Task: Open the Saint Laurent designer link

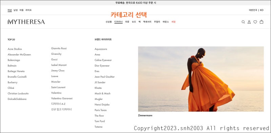Action: click(x=58, y=87)
